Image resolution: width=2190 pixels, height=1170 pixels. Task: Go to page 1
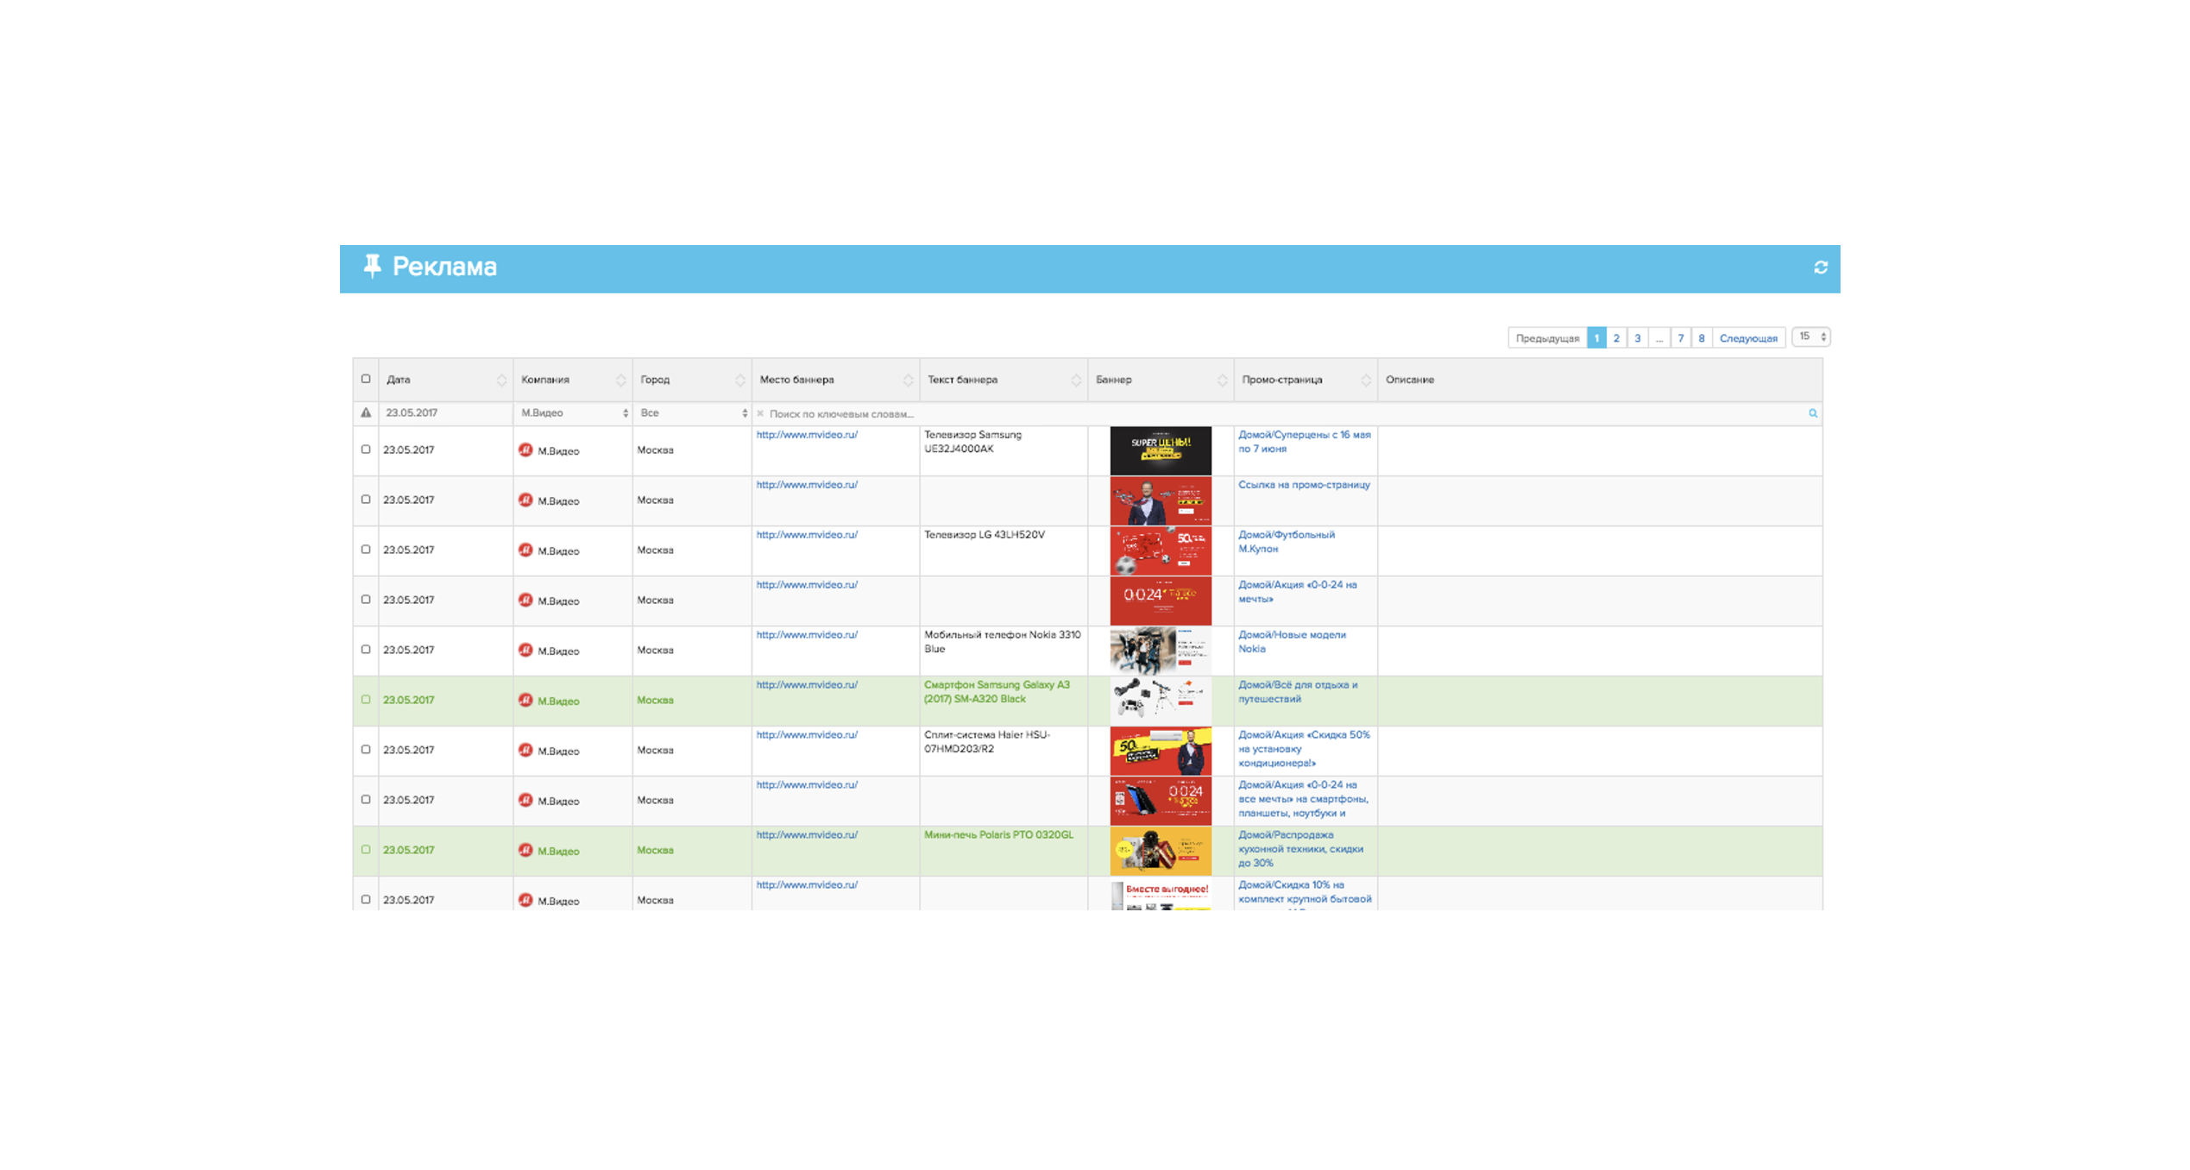point(1596,338)
